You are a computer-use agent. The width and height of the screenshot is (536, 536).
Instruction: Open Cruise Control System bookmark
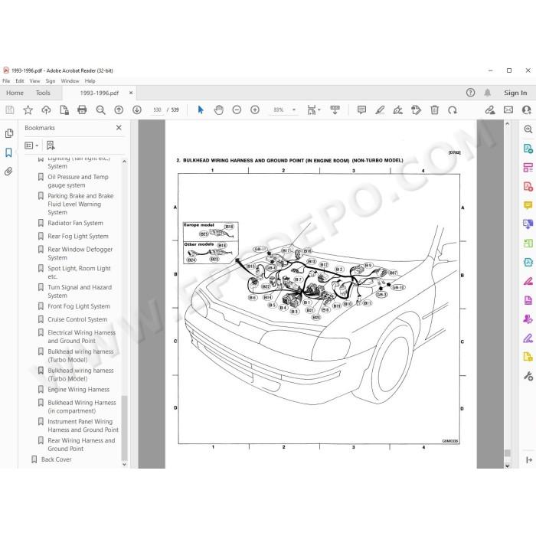(x=77, y=319)
